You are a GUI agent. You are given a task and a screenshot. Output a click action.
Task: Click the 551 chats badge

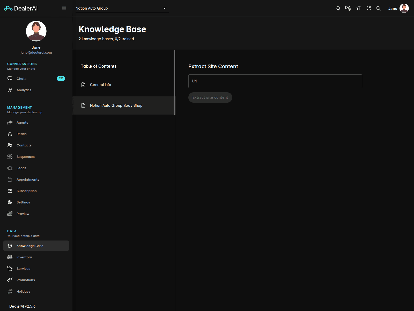pos(61,78)
